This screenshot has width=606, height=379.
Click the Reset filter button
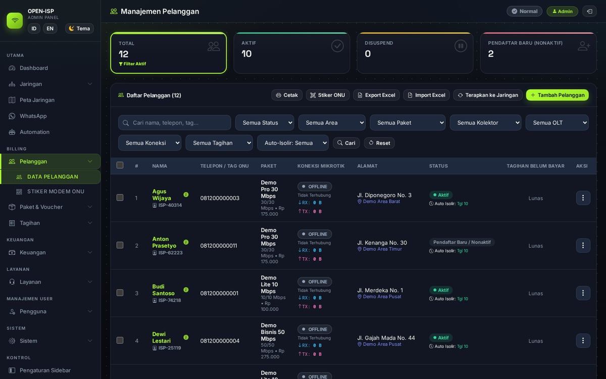coord(379,143)
